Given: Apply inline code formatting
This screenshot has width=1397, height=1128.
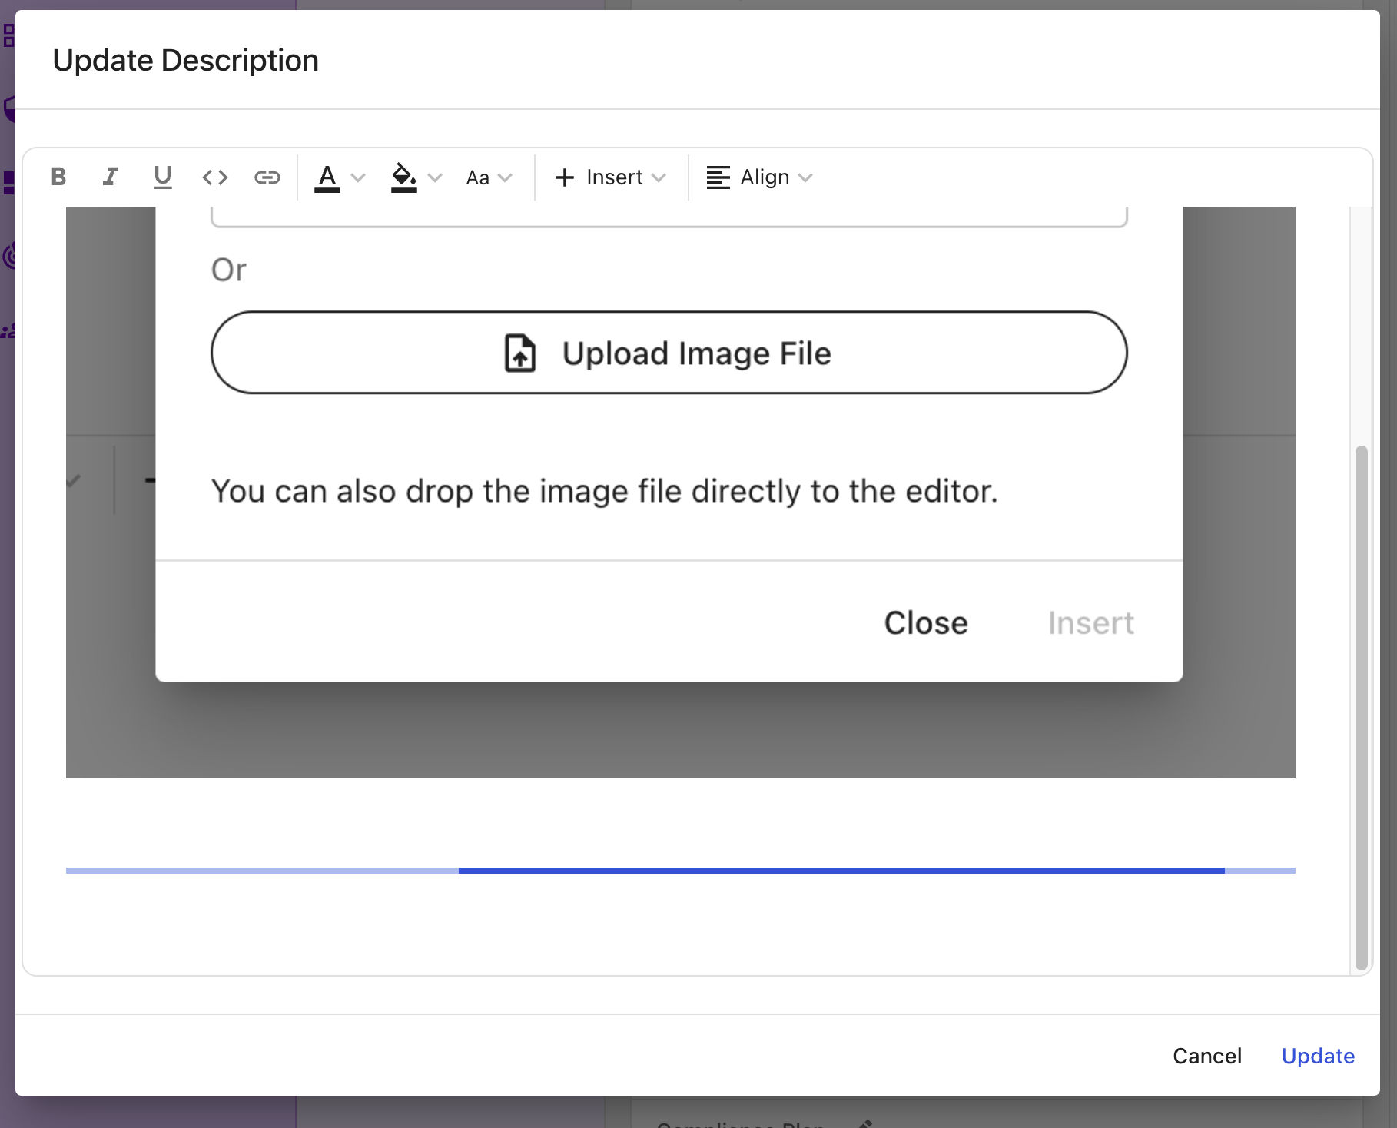Looking at the screenshot, I should click(215, 177).
